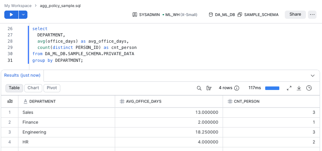Select the 4.000000 value cell

point(169,142)
